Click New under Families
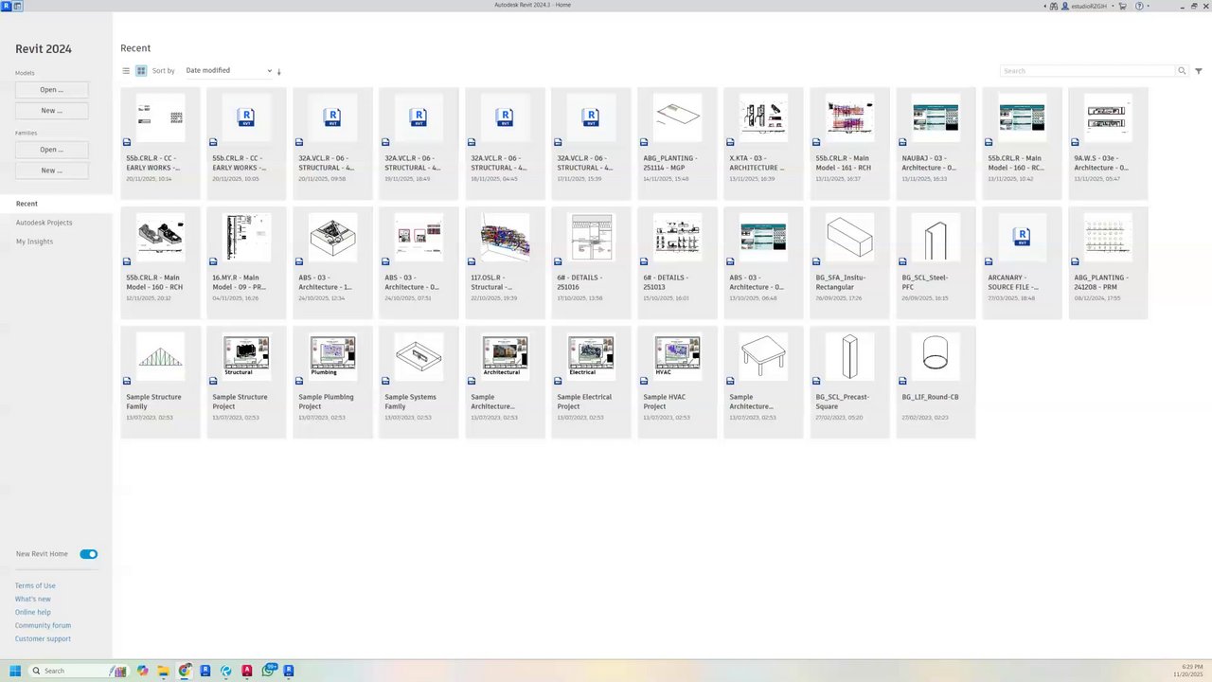Image resolution: width=1212 pixels, height=682 pixels. (x=52, y=170)
